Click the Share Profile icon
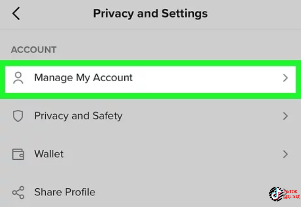The width and height of the screenshot is (301, 207). point(18,192)
